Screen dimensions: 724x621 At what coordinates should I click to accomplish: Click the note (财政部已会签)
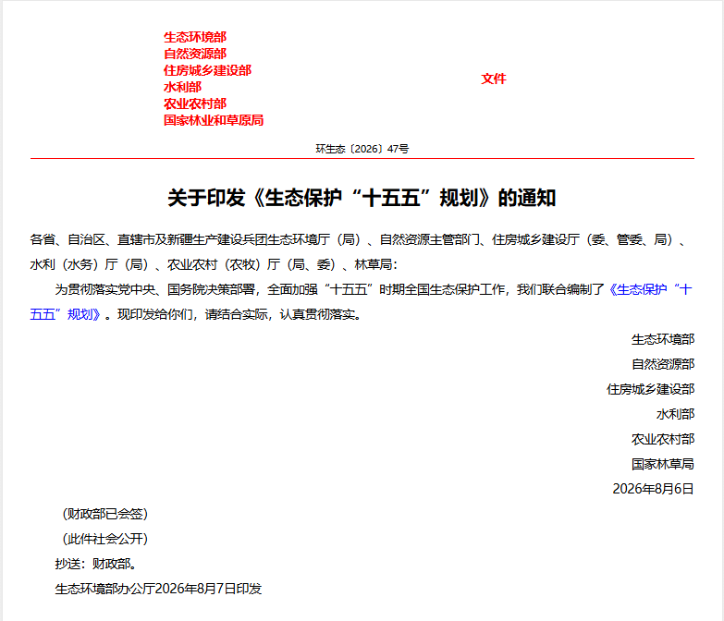[104, 514]
